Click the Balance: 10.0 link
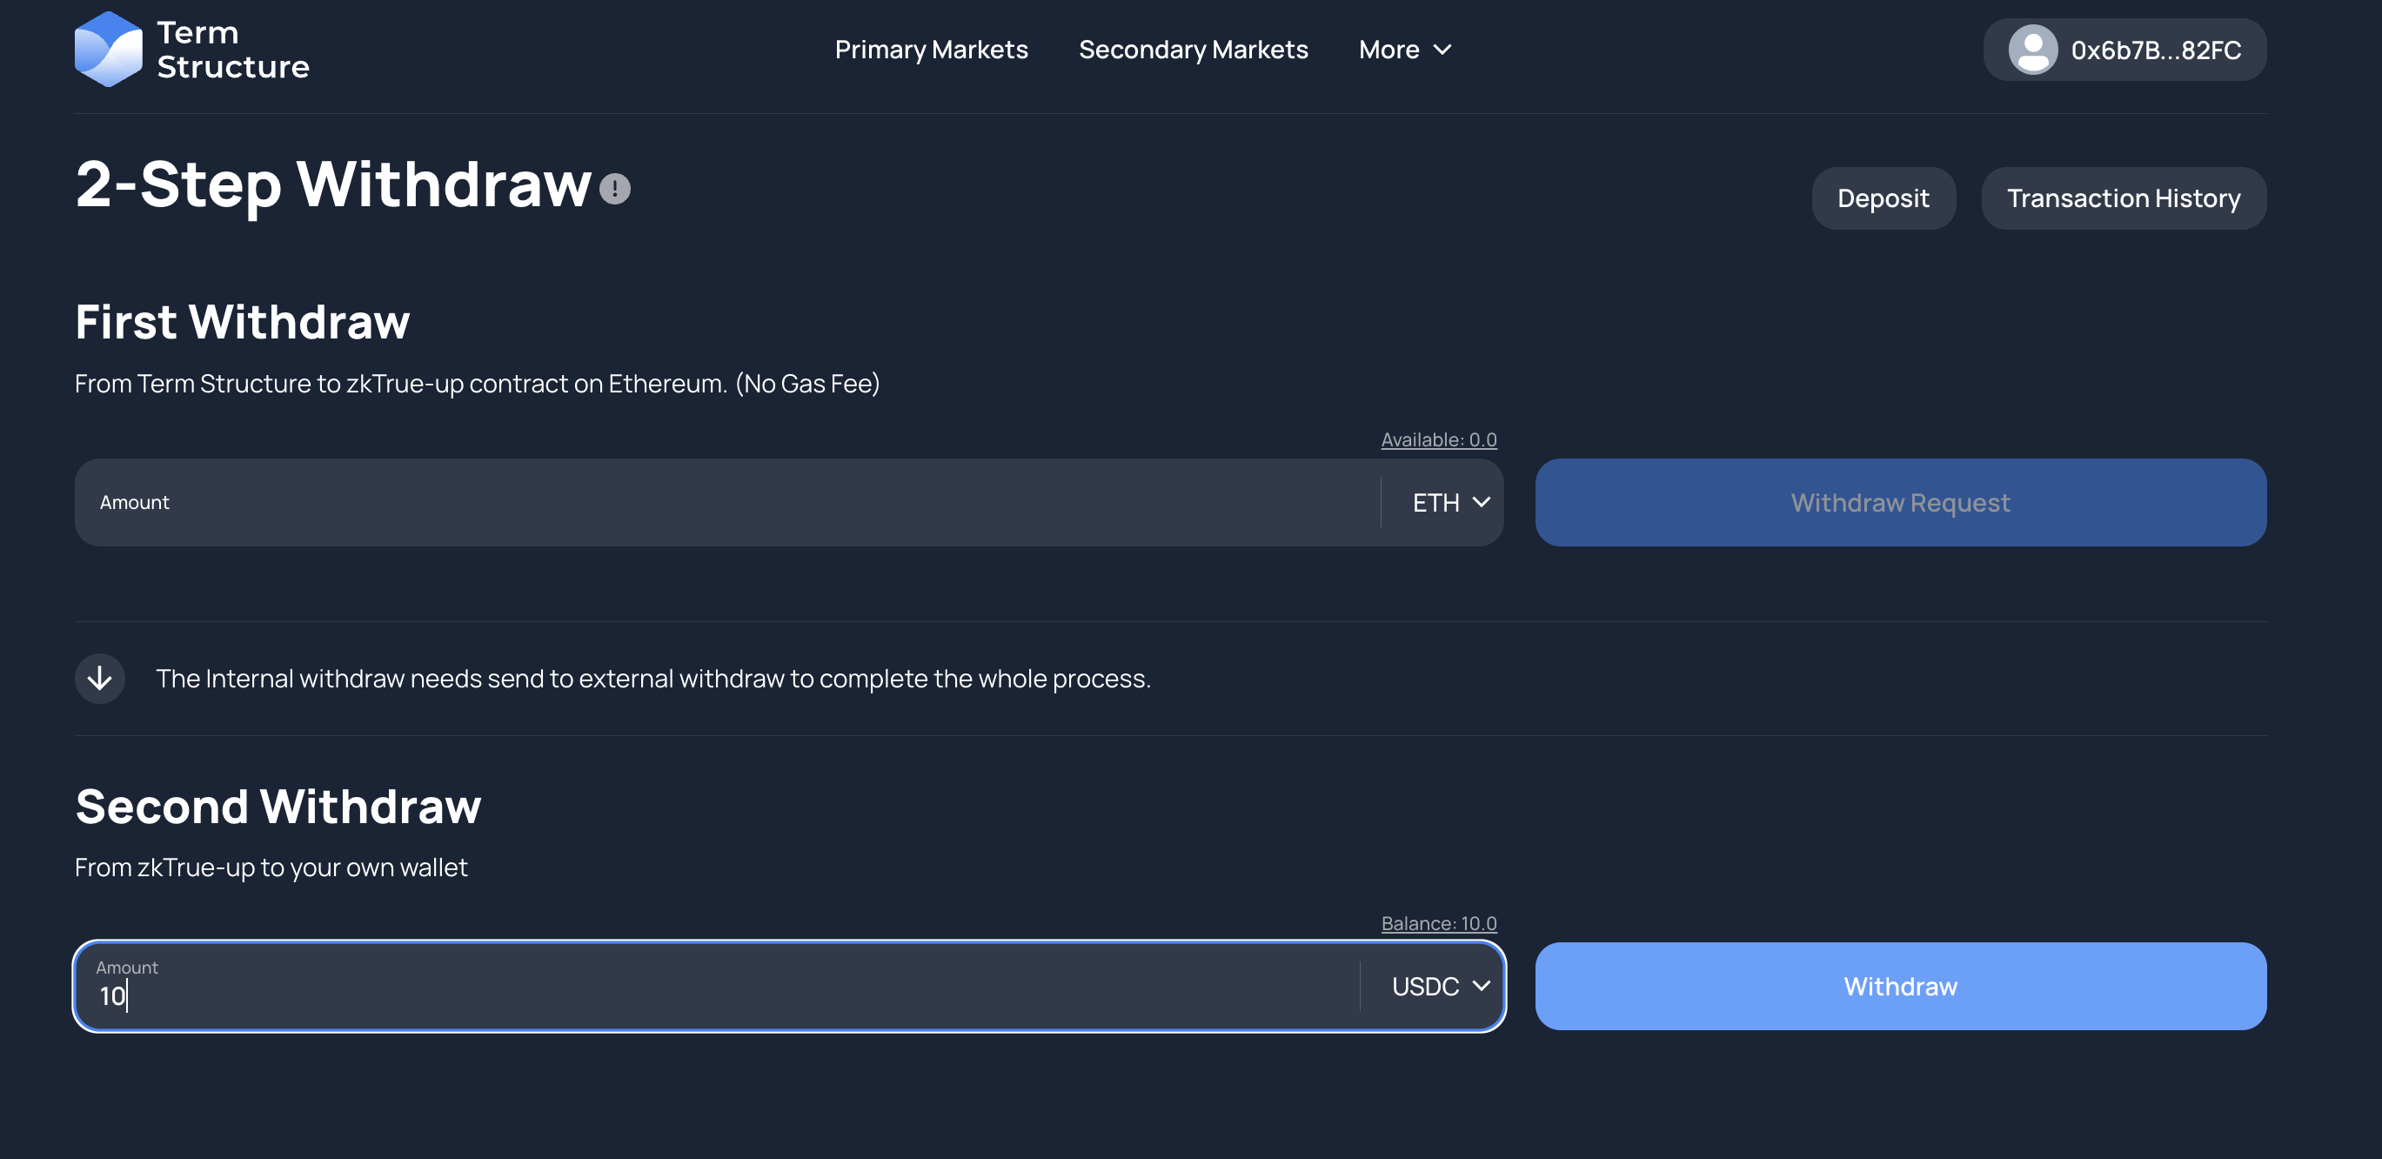Viewport: 2382px width, 1159px height. click(x=1438, y=923)
